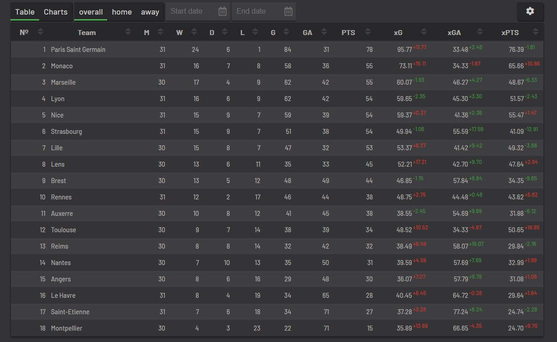Open Montpellier team link
The image size is (557, 342).
tap(67, 328)
